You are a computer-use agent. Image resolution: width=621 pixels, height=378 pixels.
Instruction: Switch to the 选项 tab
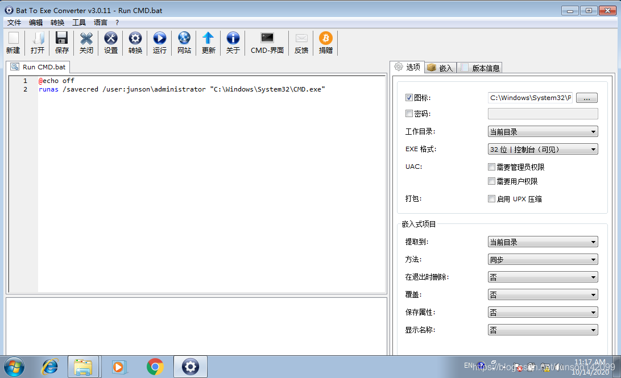pos(408,67)
